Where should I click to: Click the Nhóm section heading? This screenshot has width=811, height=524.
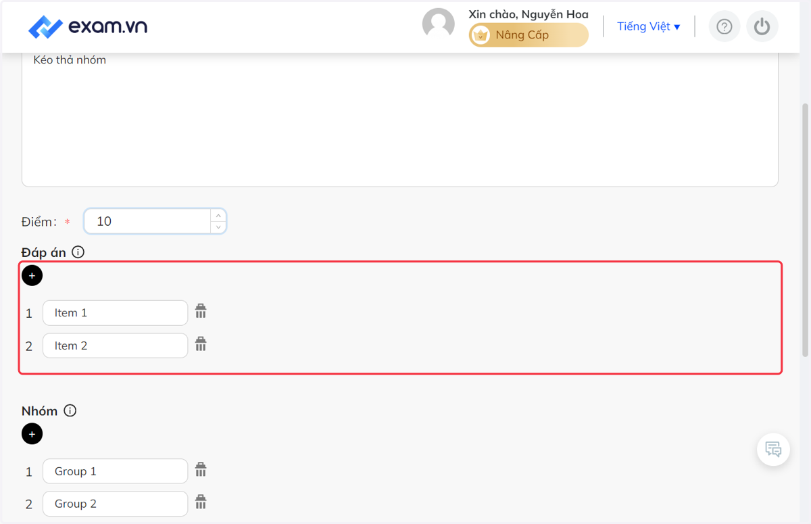(x=39, y=410)
